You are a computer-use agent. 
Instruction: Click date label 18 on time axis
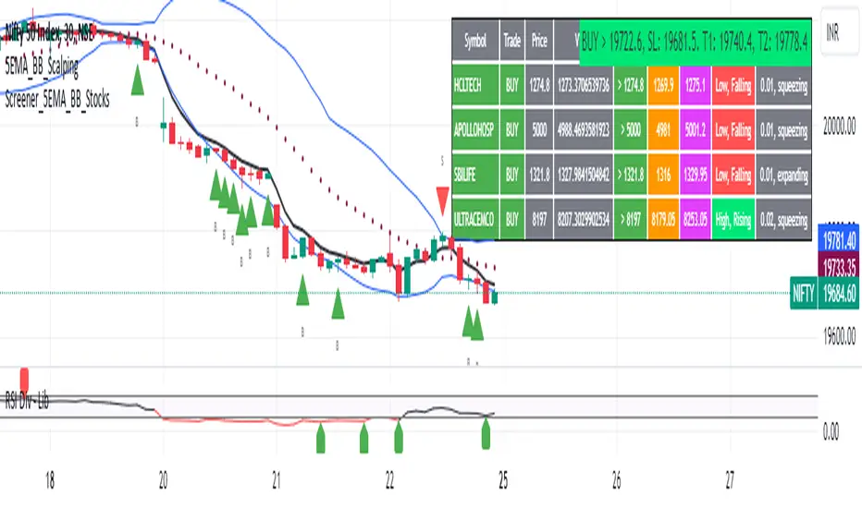49,481
